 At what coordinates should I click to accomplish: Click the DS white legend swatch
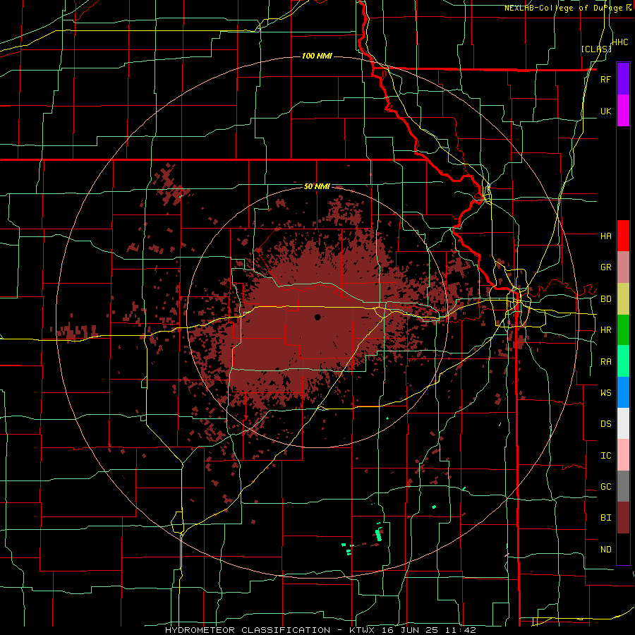(623, 423)
